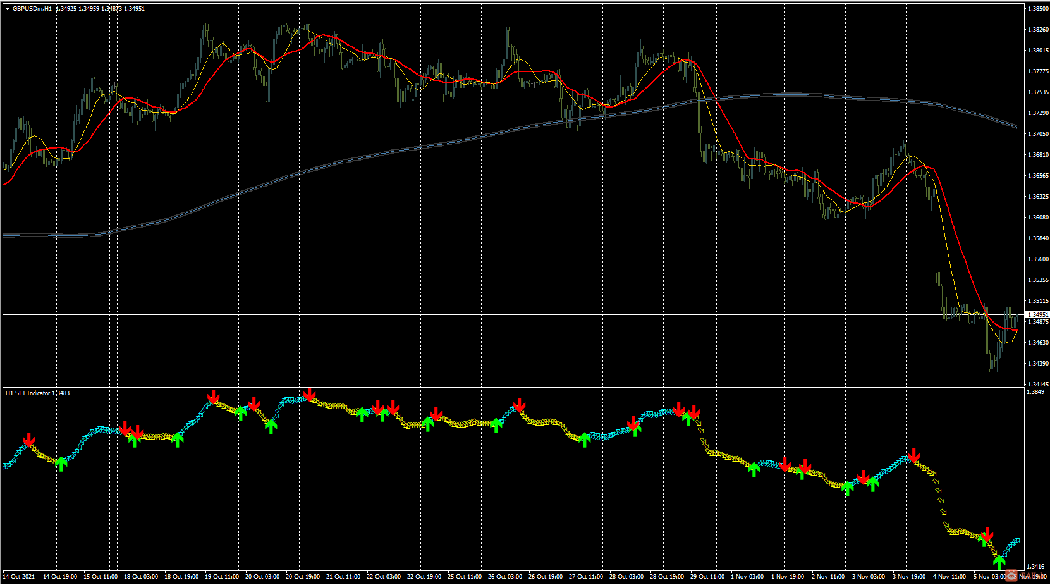
Task: Click price axis label 1.36080
Action: [1038, 218]
